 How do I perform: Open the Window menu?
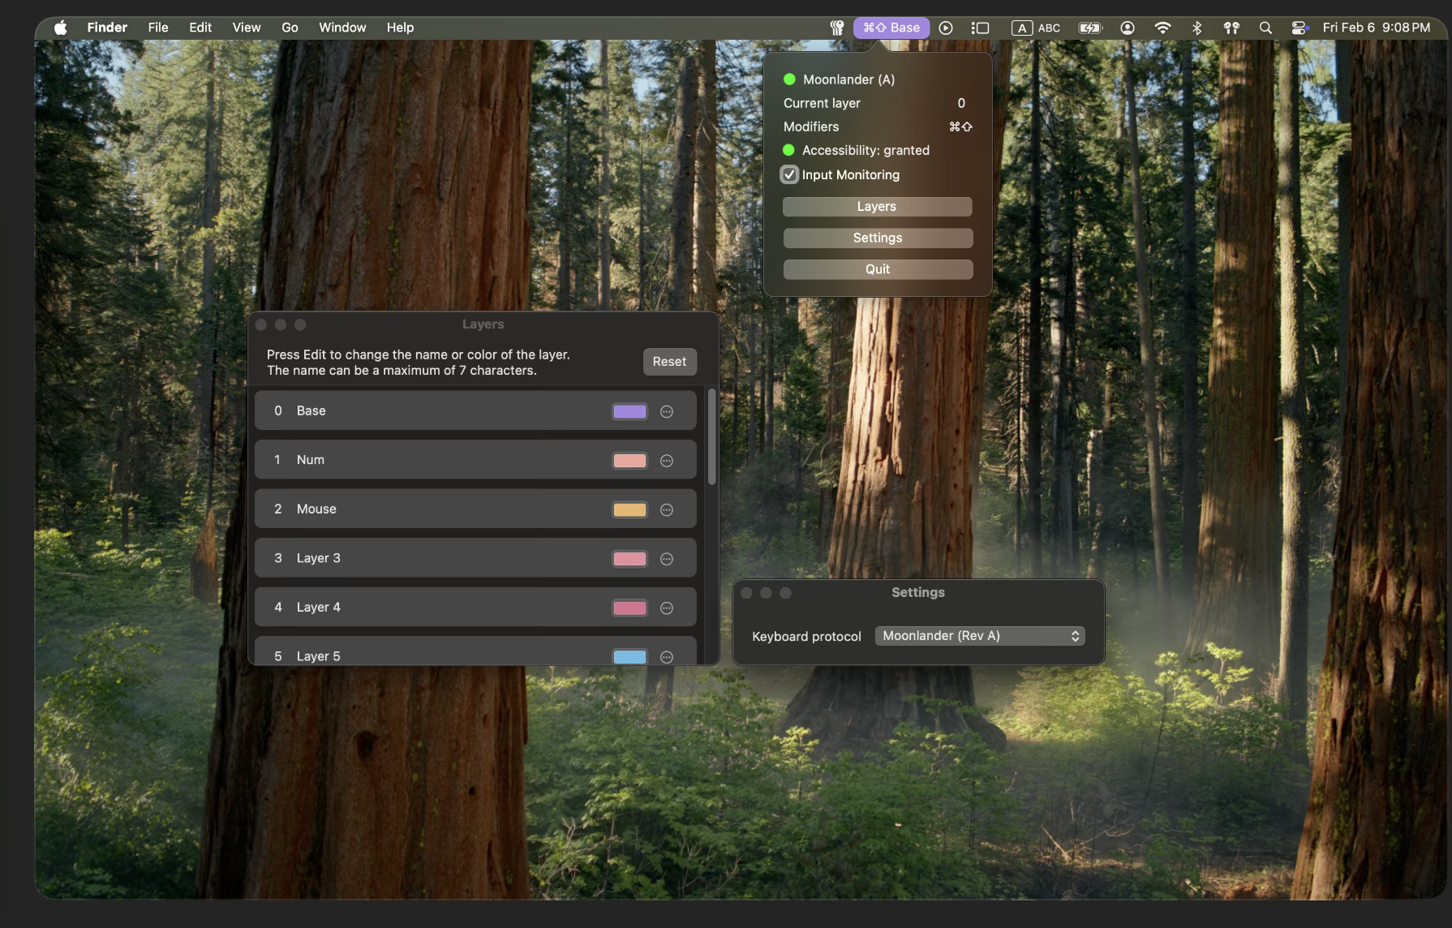click(342, 28)
